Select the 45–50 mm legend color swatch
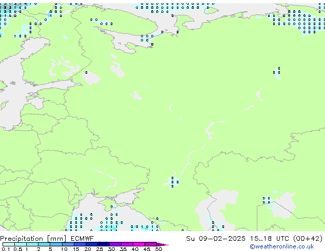Screen dimensions: 325x251 click(x=151, y=244)
